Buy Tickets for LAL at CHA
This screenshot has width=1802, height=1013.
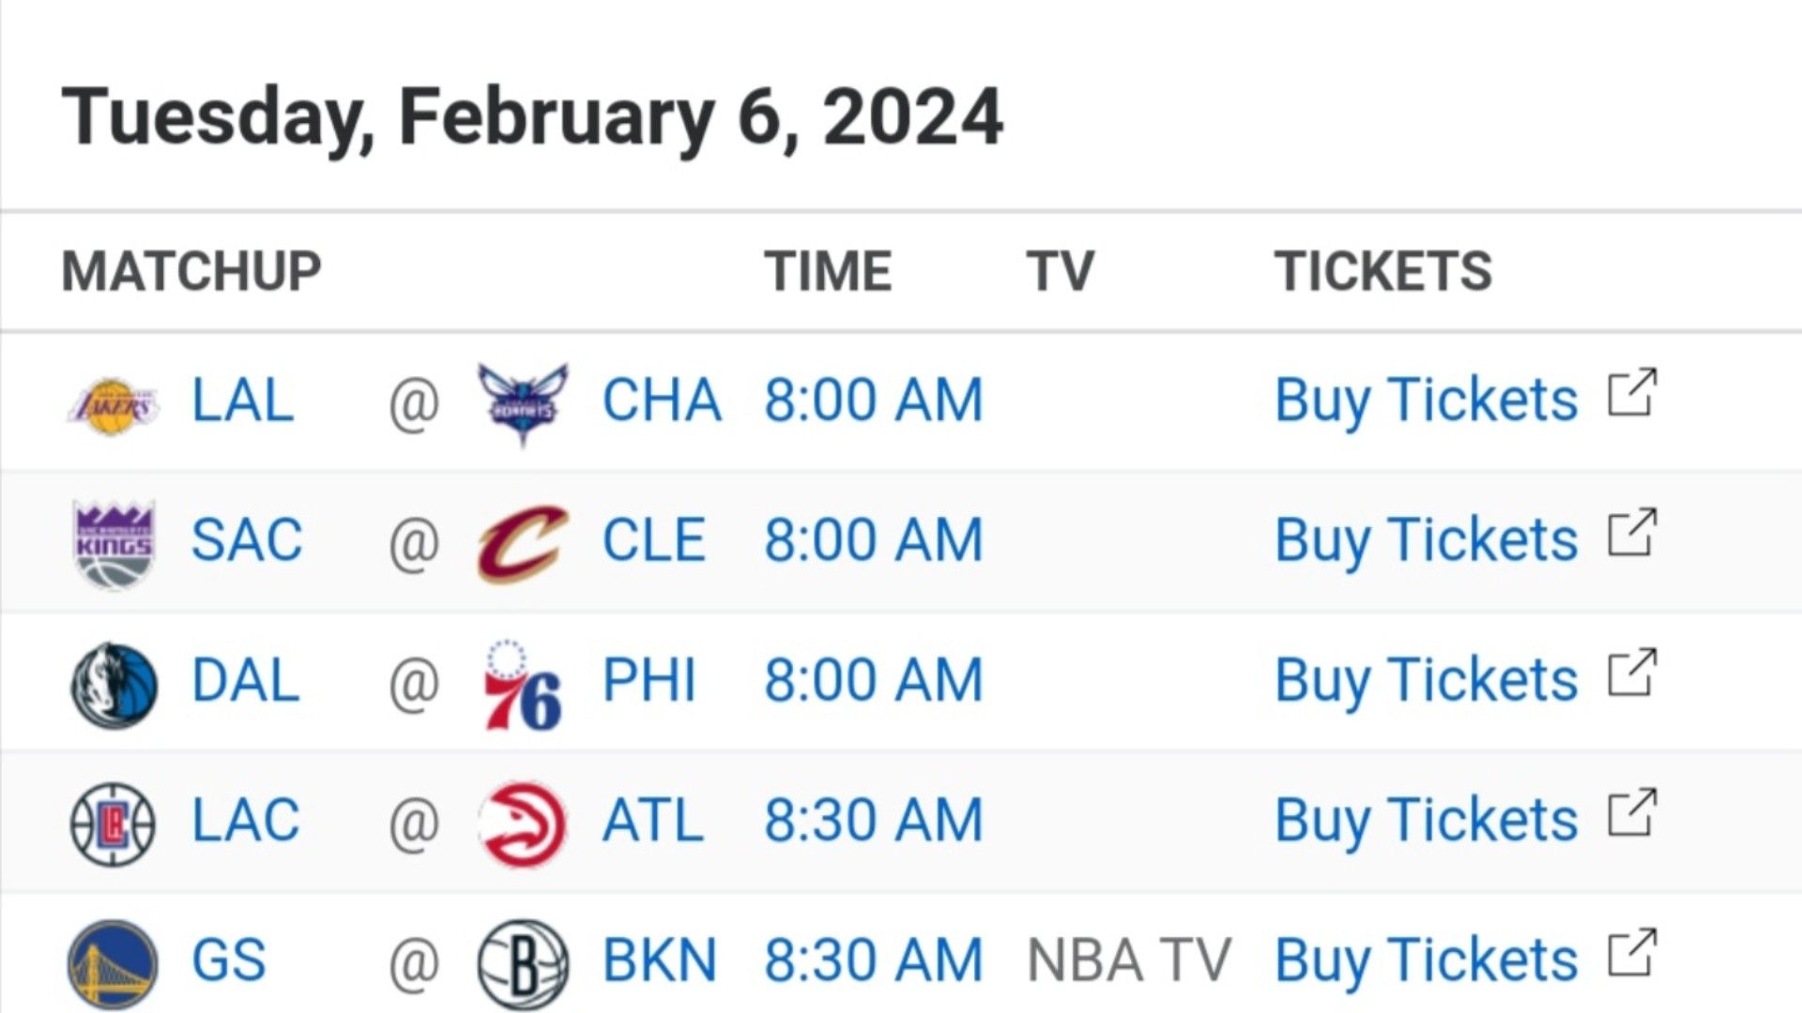pyautogui.click(x=1426, y=401)
